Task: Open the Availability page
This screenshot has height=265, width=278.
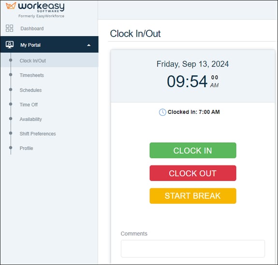Action: pos(30,119)
